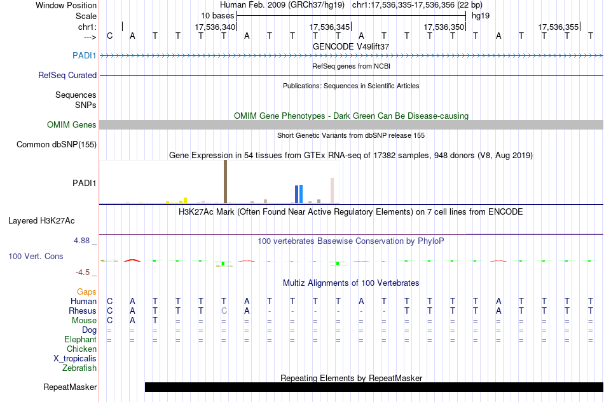Click the hg19 label beside scale bar
Image resolution: width=604 pixels, height=402 pixels.
(x=481, y=16)
